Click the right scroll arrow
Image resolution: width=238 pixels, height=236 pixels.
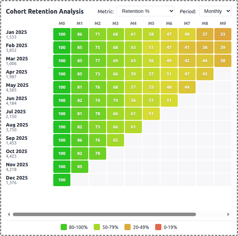(x=228, y=214)
